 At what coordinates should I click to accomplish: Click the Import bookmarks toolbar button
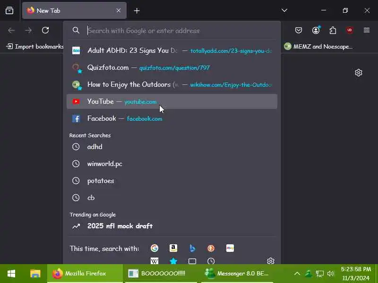click(34, 46)
